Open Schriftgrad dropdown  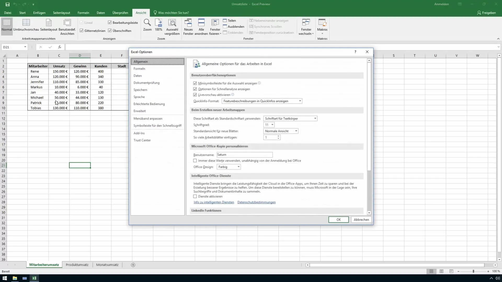tap(269, 125)
